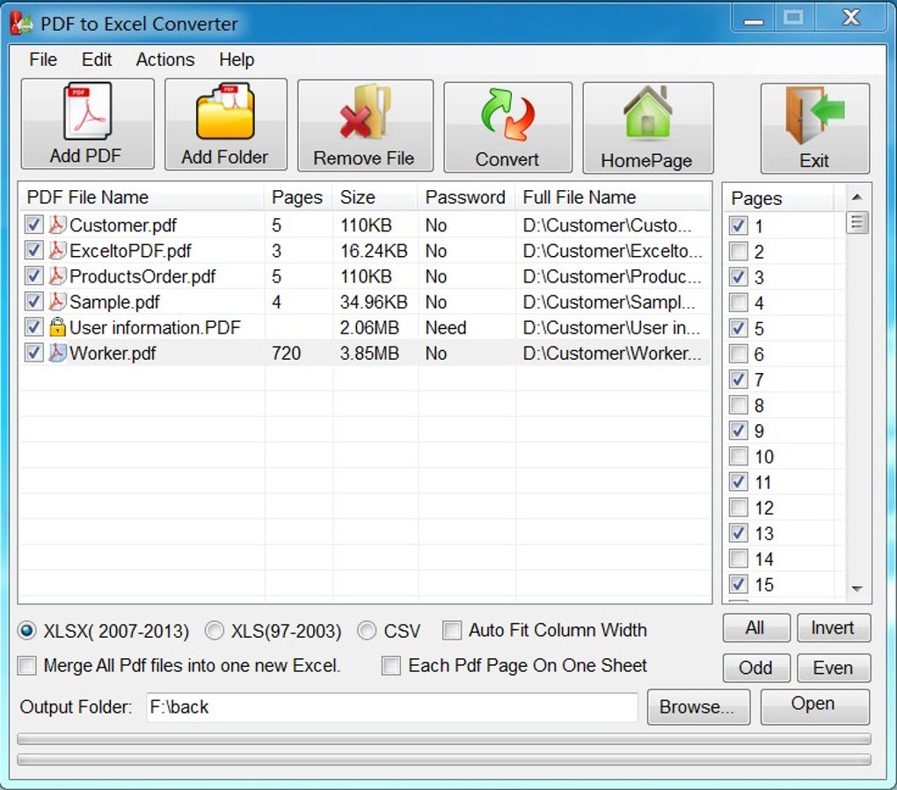Open the Actions menu
897x790 pixels.
click(164, 60)
